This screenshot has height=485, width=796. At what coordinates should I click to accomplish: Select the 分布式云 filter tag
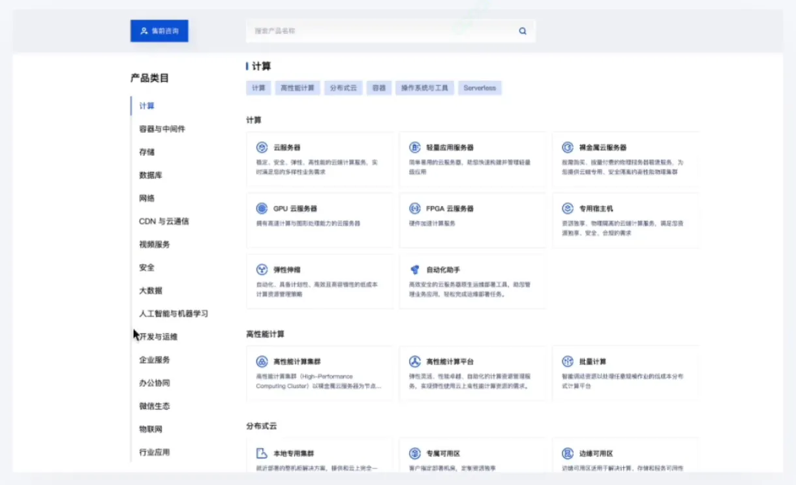click(x=343, y=88)
